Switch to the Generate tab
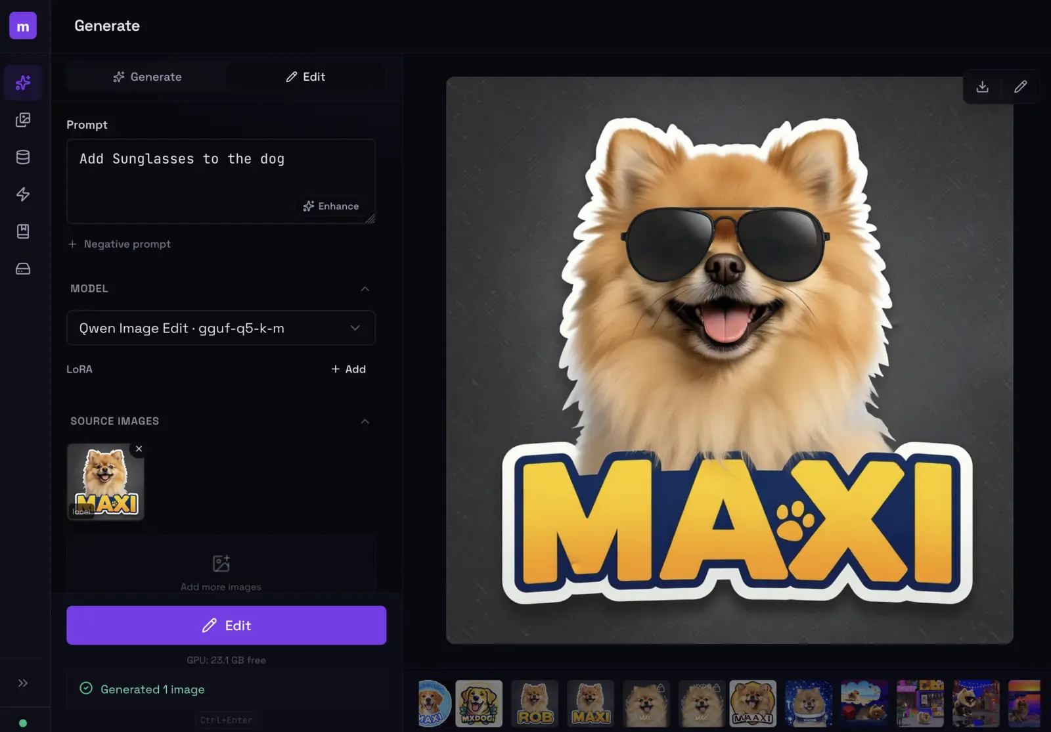Screen dimensions: 1051x732 (147, 76)
